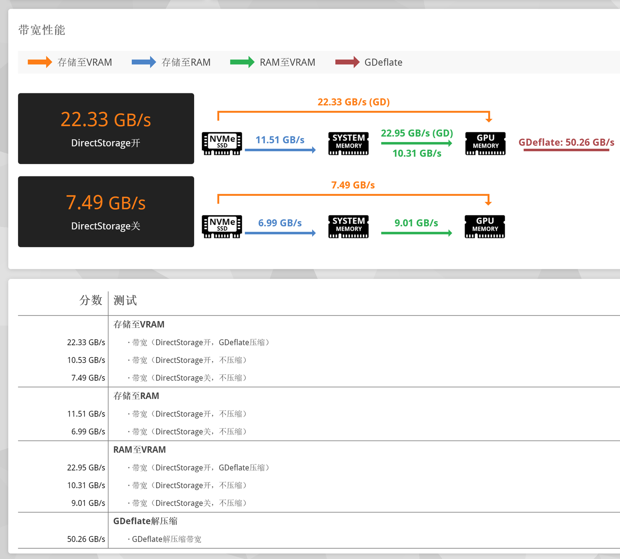
Task: Click the GDeflate legend label
Action: (383, 62)
